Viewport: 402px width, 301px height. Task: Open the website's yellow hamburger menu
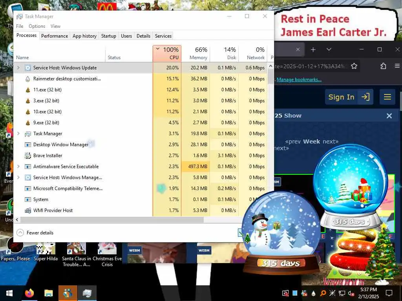click(387, 97)
